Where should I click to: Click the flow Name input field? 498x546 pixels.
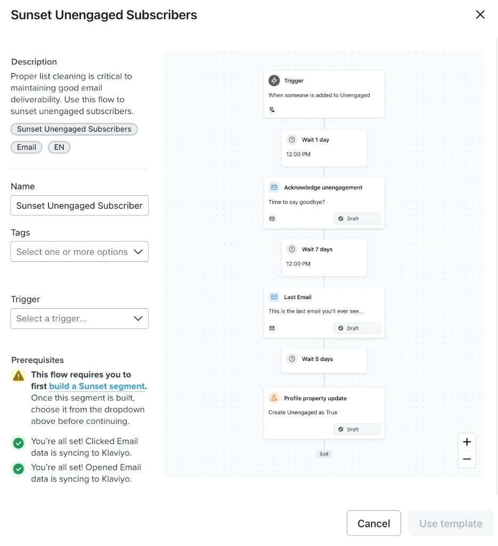tap(79, 205)
